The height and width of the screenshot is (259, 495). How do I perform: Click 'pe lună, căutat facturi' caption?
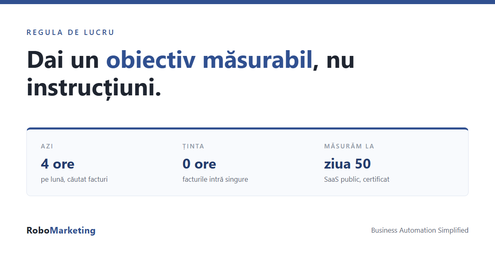click(74, 180)
